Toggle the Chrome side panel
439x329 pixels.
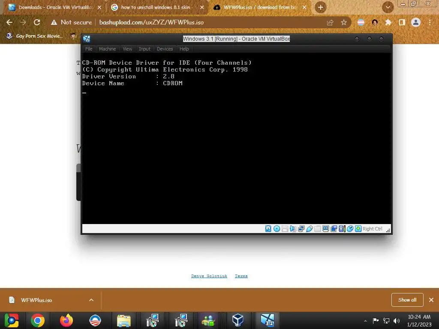[402, 22]
